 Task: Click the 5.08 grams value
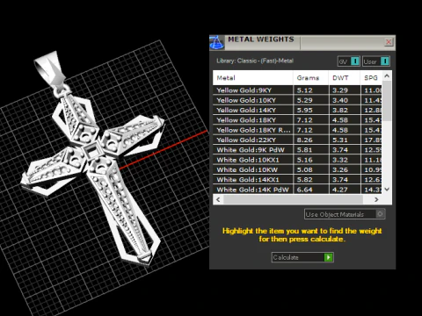(x=305, y=170)
